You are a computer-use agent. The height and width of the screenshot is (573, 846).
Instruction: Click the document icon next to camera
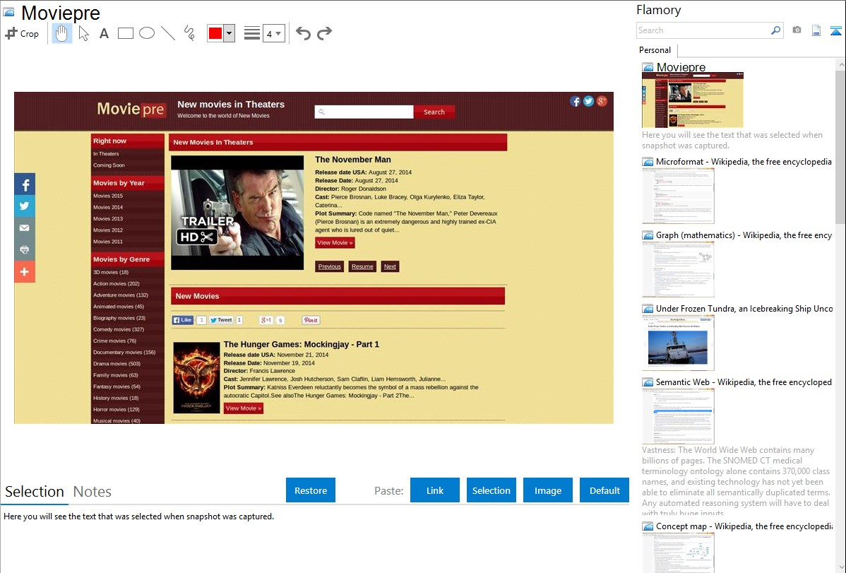click(816, 30)
